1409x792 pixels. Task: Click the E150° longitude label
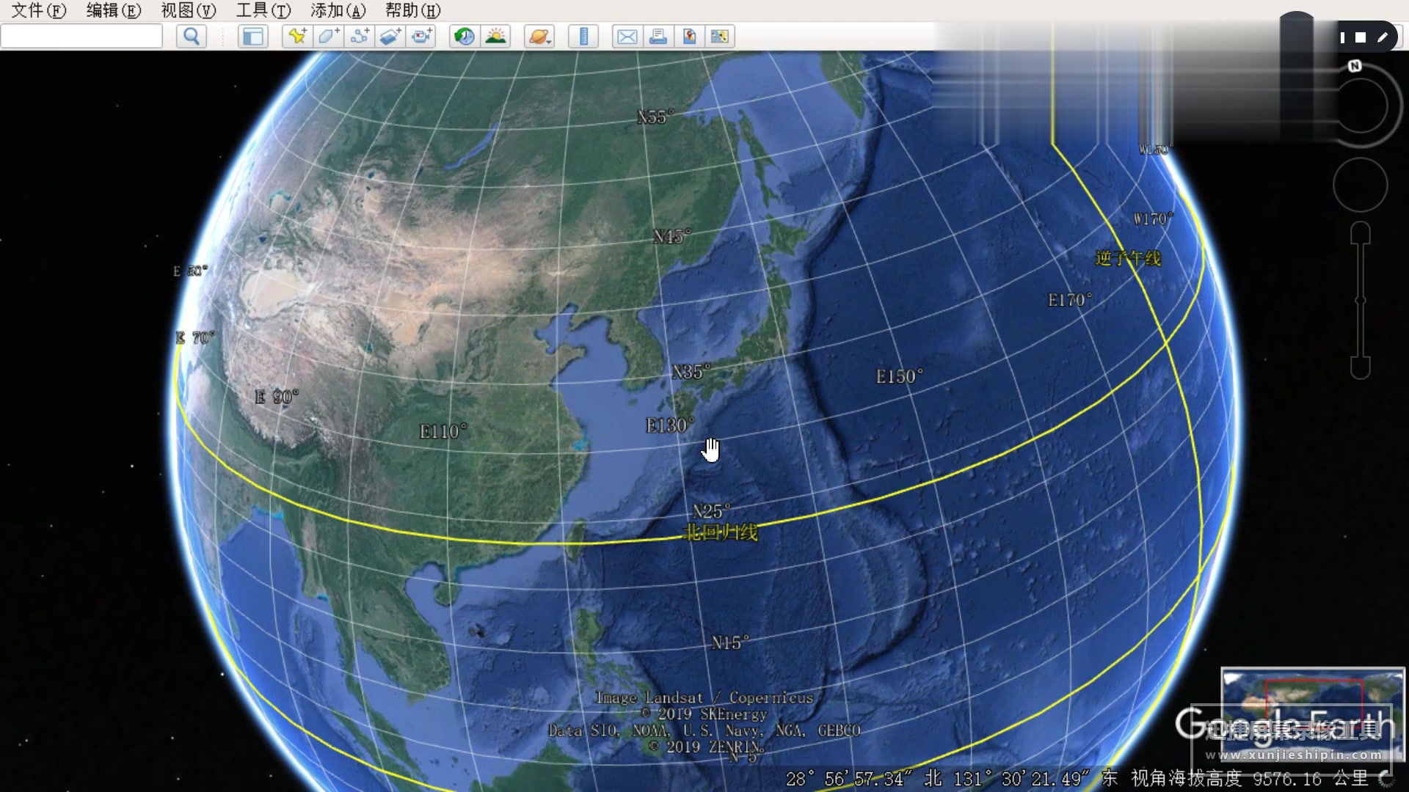coord(899,376)
